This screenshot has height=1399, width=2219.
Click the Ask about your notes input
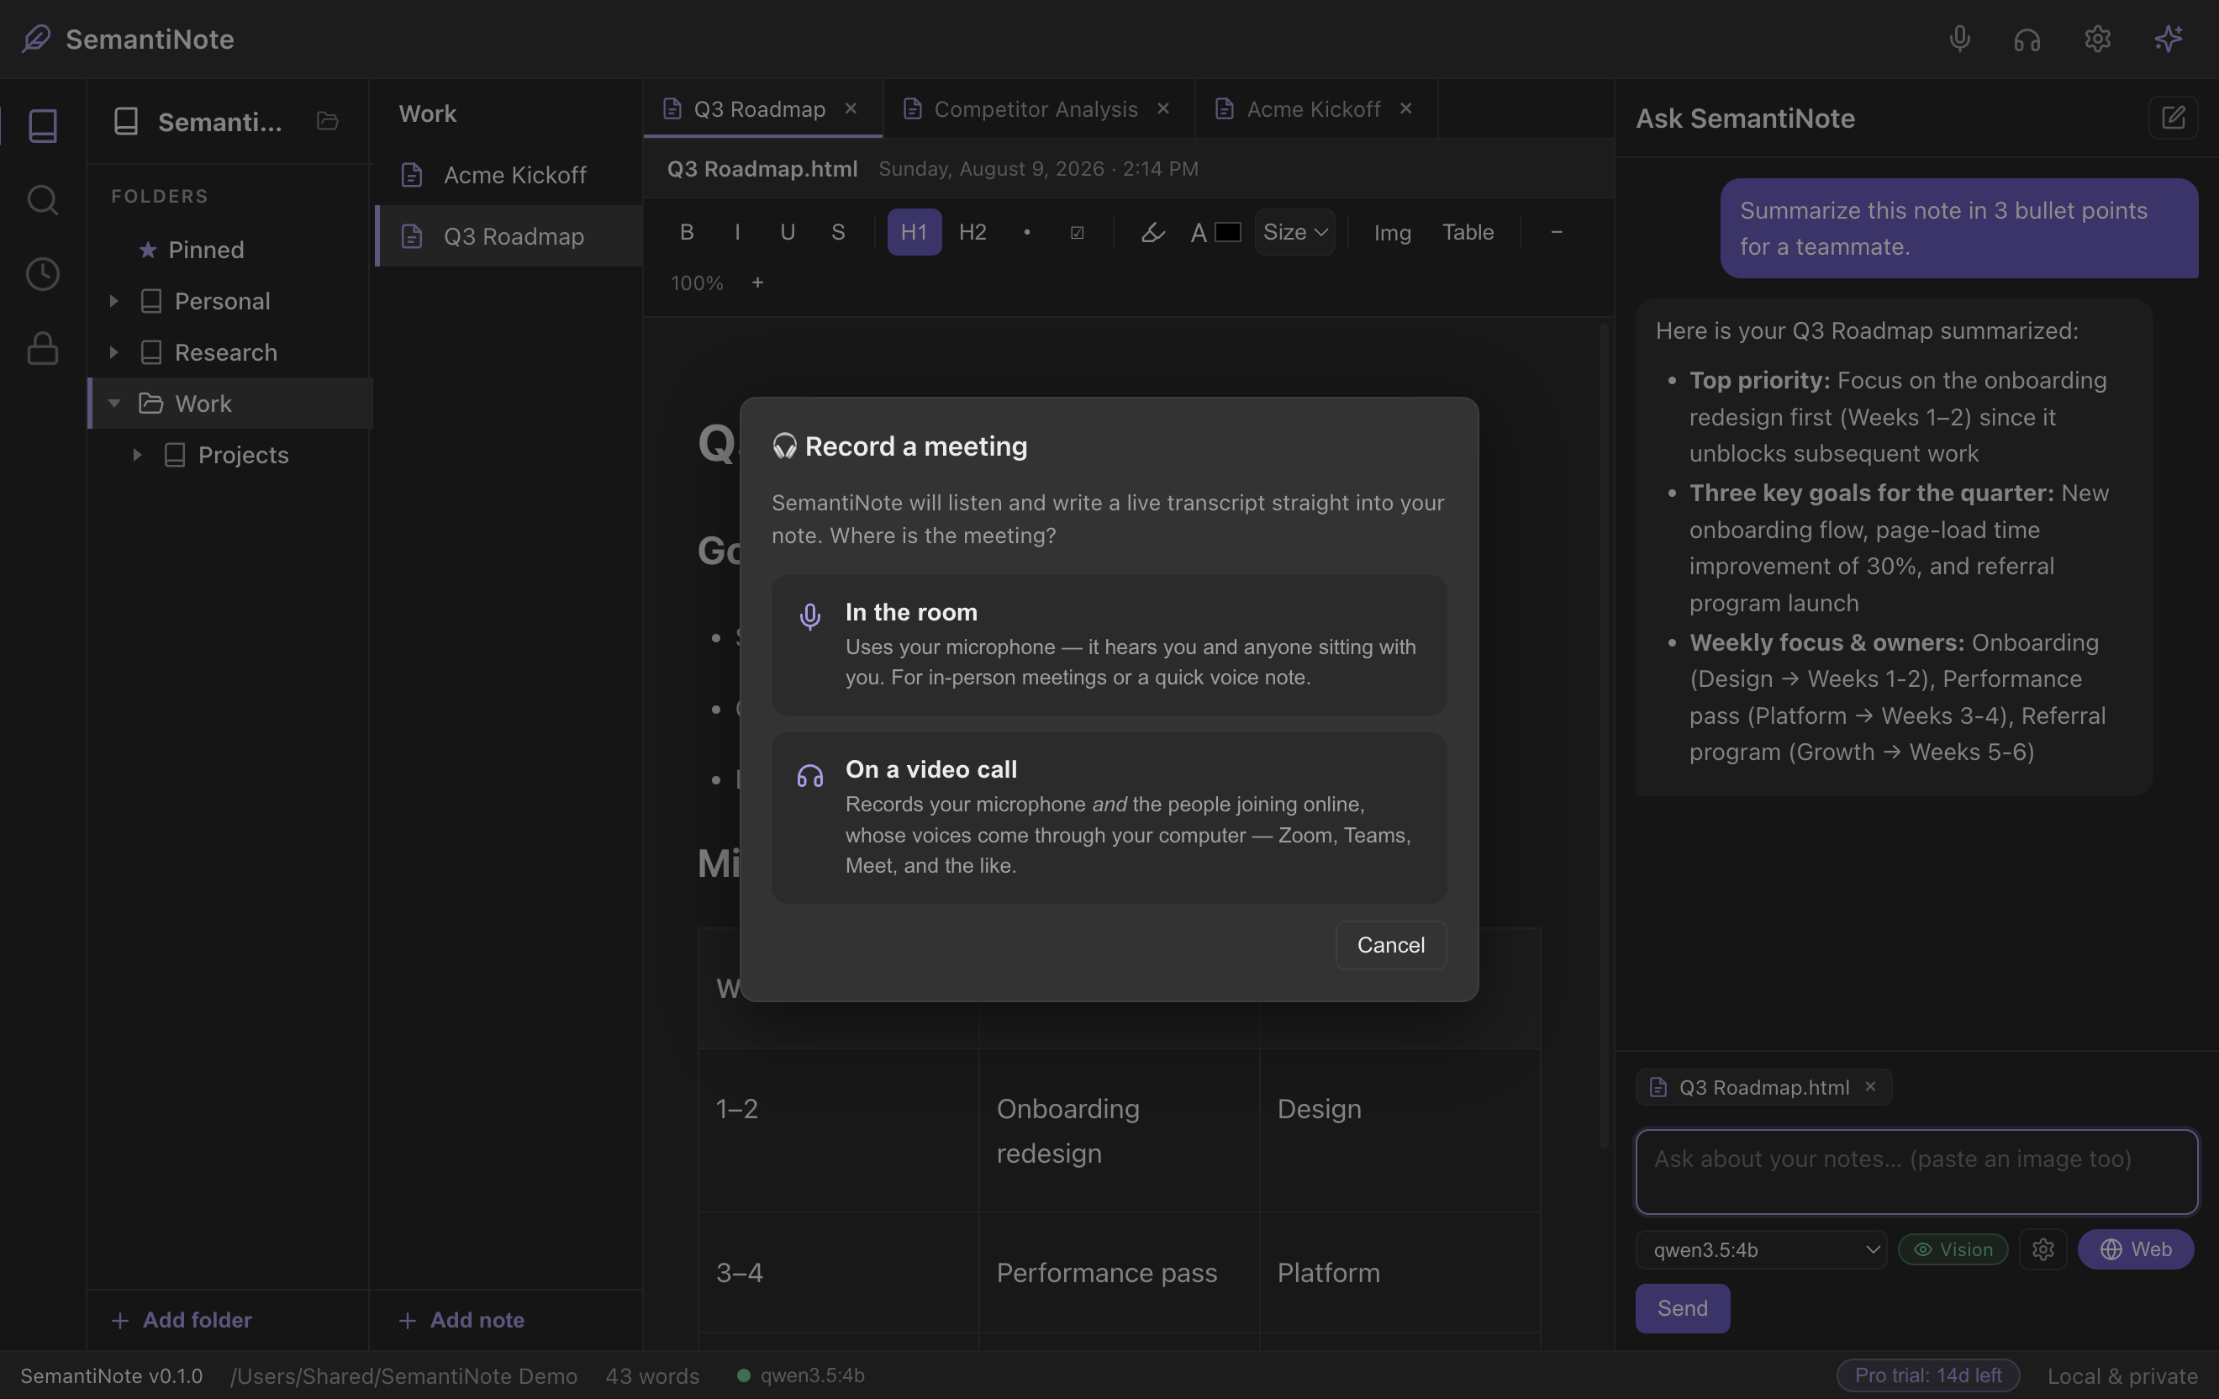tap(1916, 1170)
